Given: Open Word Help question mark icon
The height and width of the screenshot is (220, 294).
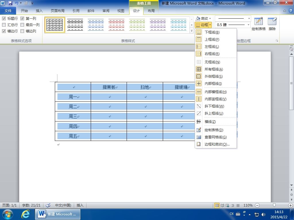Looking at the screenshot, I should click(291, 11).
